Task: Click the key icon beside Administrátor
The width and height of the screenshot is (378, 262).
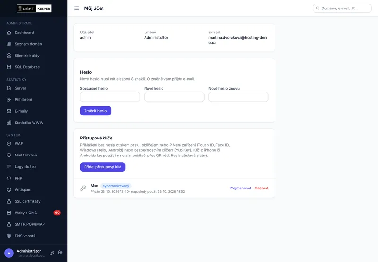Action: click(x=52, y=253)
